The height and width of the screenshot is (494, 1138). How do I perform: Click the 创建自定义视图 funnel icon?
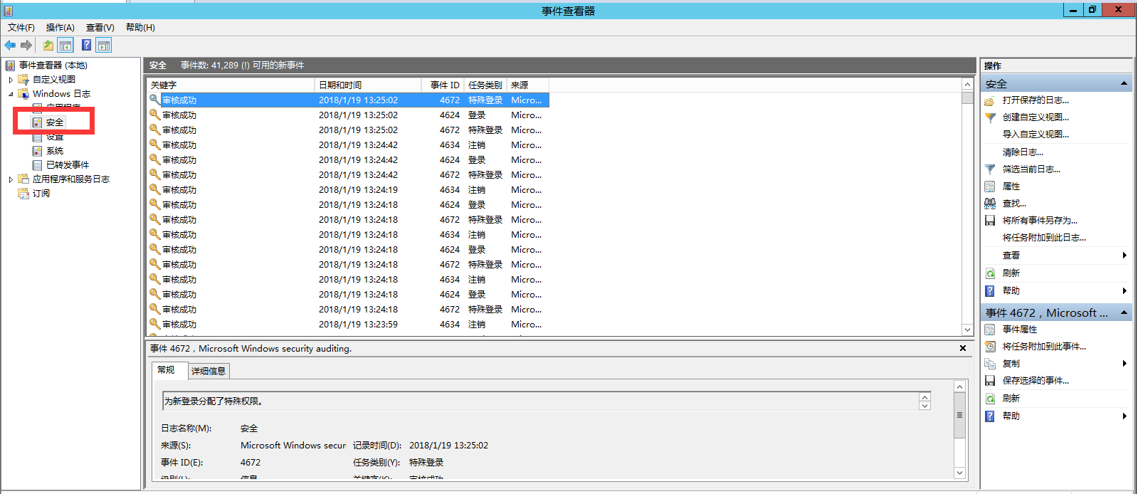click(x=990, y=117)
